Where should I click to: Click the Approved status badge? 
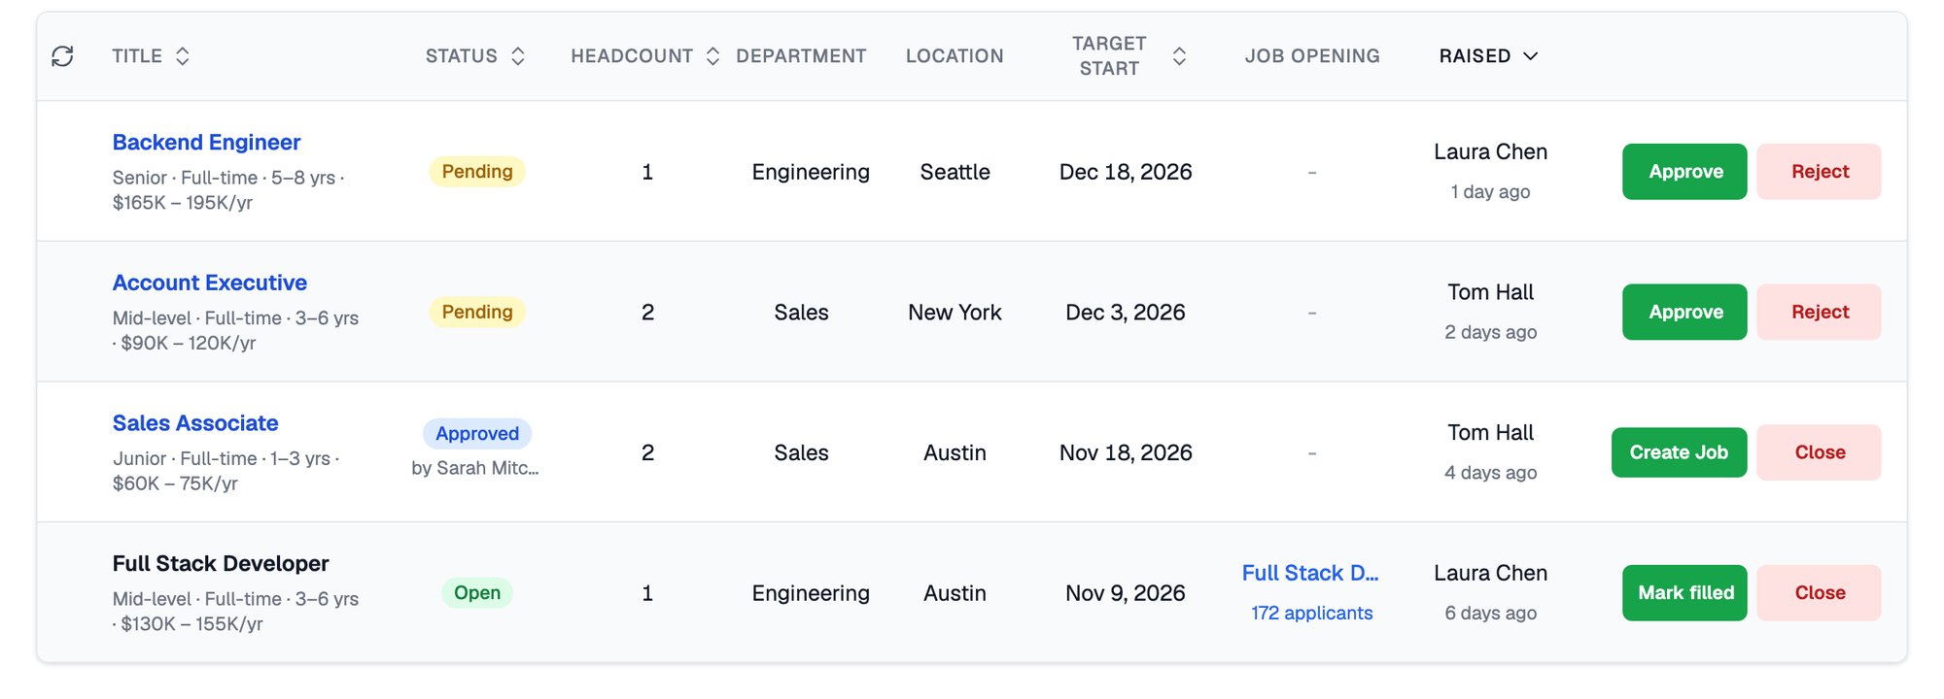[477, 433]
